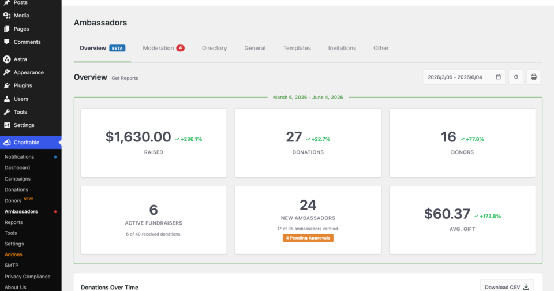Click the Users person icon

pyautogui.click(x=7, y=99)
